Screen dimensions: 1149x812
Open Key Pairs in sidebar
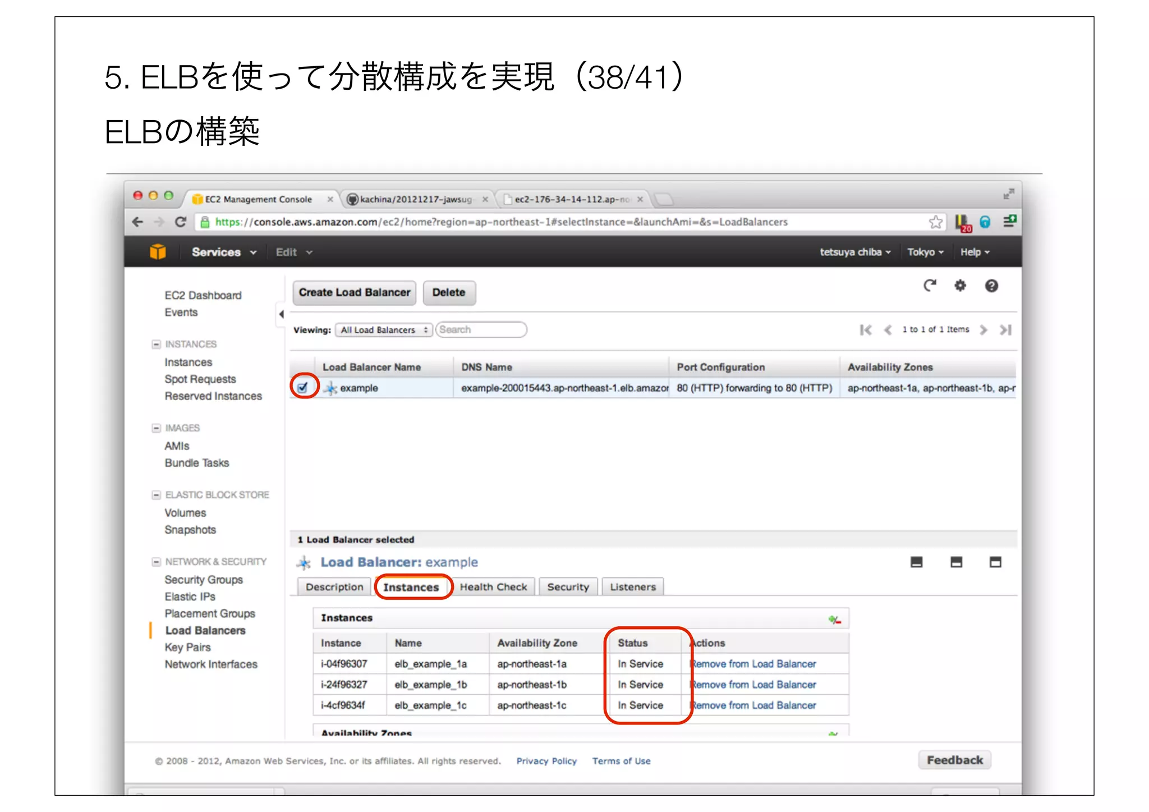(x=187, y=647)
